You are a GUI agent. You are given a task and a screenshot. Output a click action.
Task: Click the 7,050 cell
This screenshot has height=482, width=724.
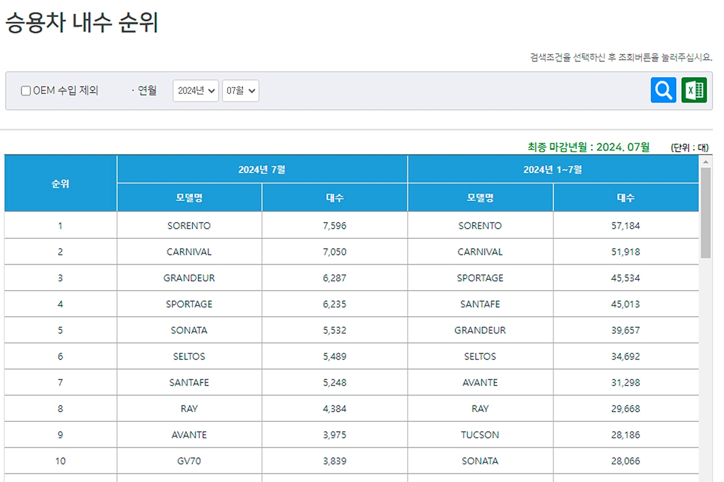pos(335,252)
